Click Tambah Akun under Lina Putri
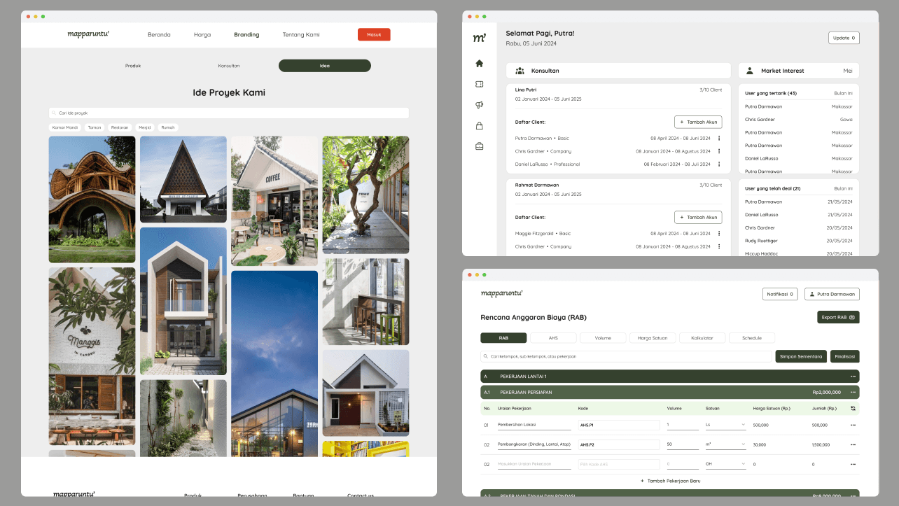Image resolution: width=899 pixels, height=506 pixels. point(698,122)
